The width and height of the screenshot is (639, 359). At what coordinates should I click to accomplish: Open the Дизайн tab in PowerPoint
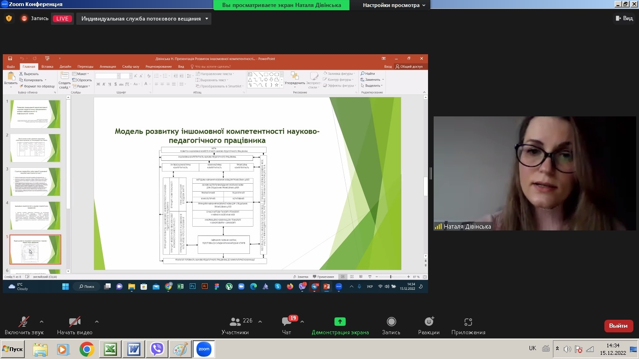pyautogui.click(x=65, y=66)
